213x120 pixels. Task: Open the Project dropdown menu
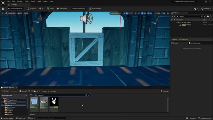pyautogui.click(x=32, y=9)
